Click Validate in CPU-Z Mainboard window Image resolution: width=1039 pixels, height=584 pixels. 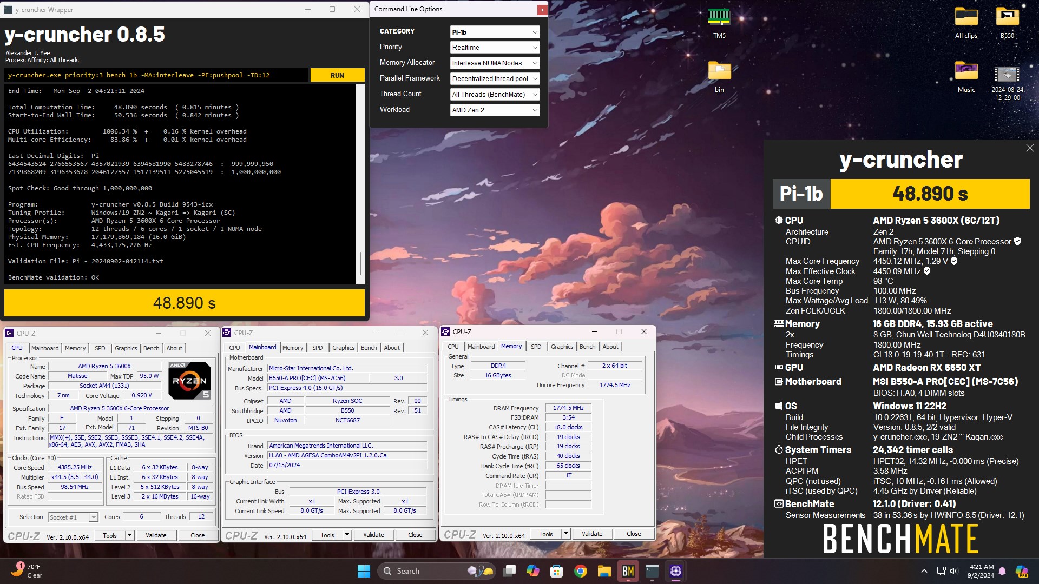click(373, 535)
